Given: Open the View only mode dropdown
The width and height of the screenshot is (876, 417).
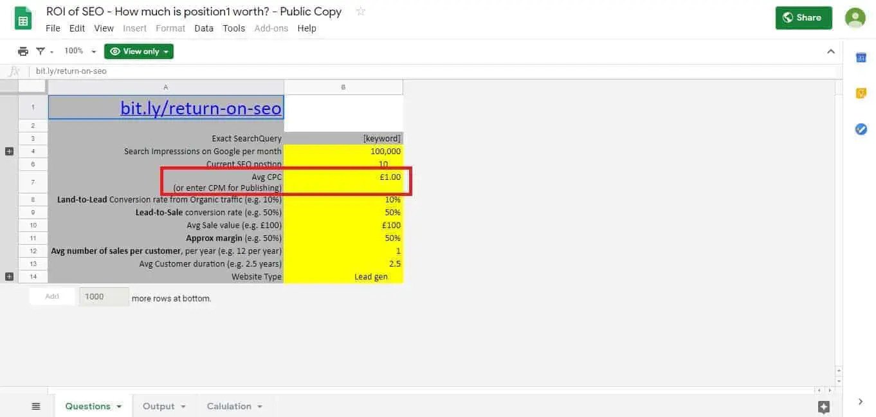Looking at the screenshot, I should pyautogui.click(x=139, y=51).
